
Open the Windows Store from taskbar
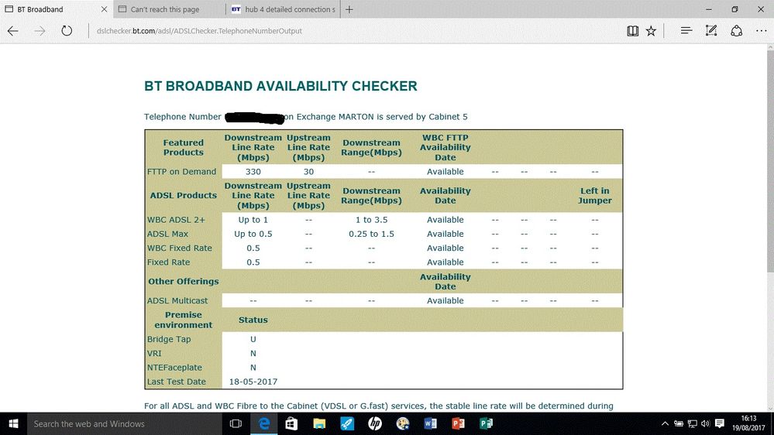coord(291,423)
